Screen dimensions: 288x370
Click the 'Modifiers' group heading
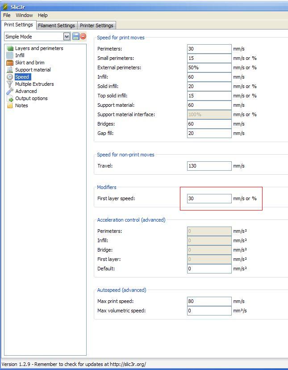click(x=107, y=187)
